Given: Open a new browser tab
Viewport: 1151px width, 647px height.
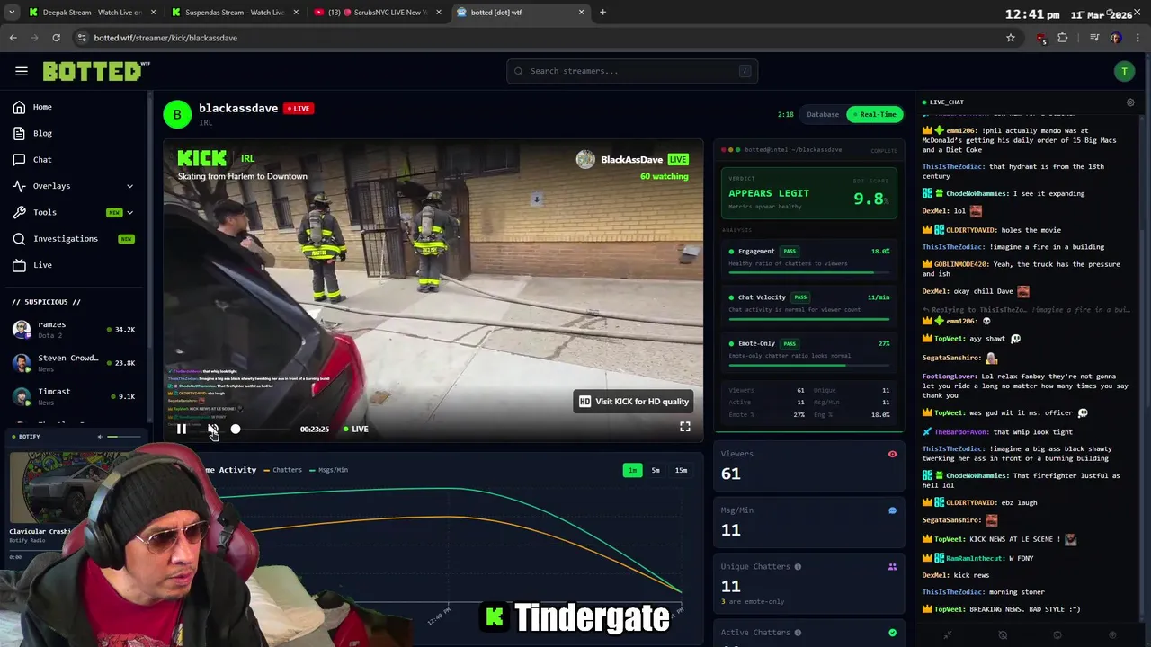Looking at the screenshot, I should click(x=602, y=13).
